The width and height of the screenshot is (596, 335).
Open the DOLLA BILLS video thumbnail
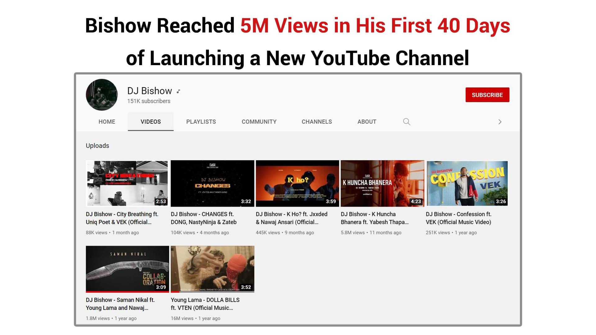pos(213,269)
